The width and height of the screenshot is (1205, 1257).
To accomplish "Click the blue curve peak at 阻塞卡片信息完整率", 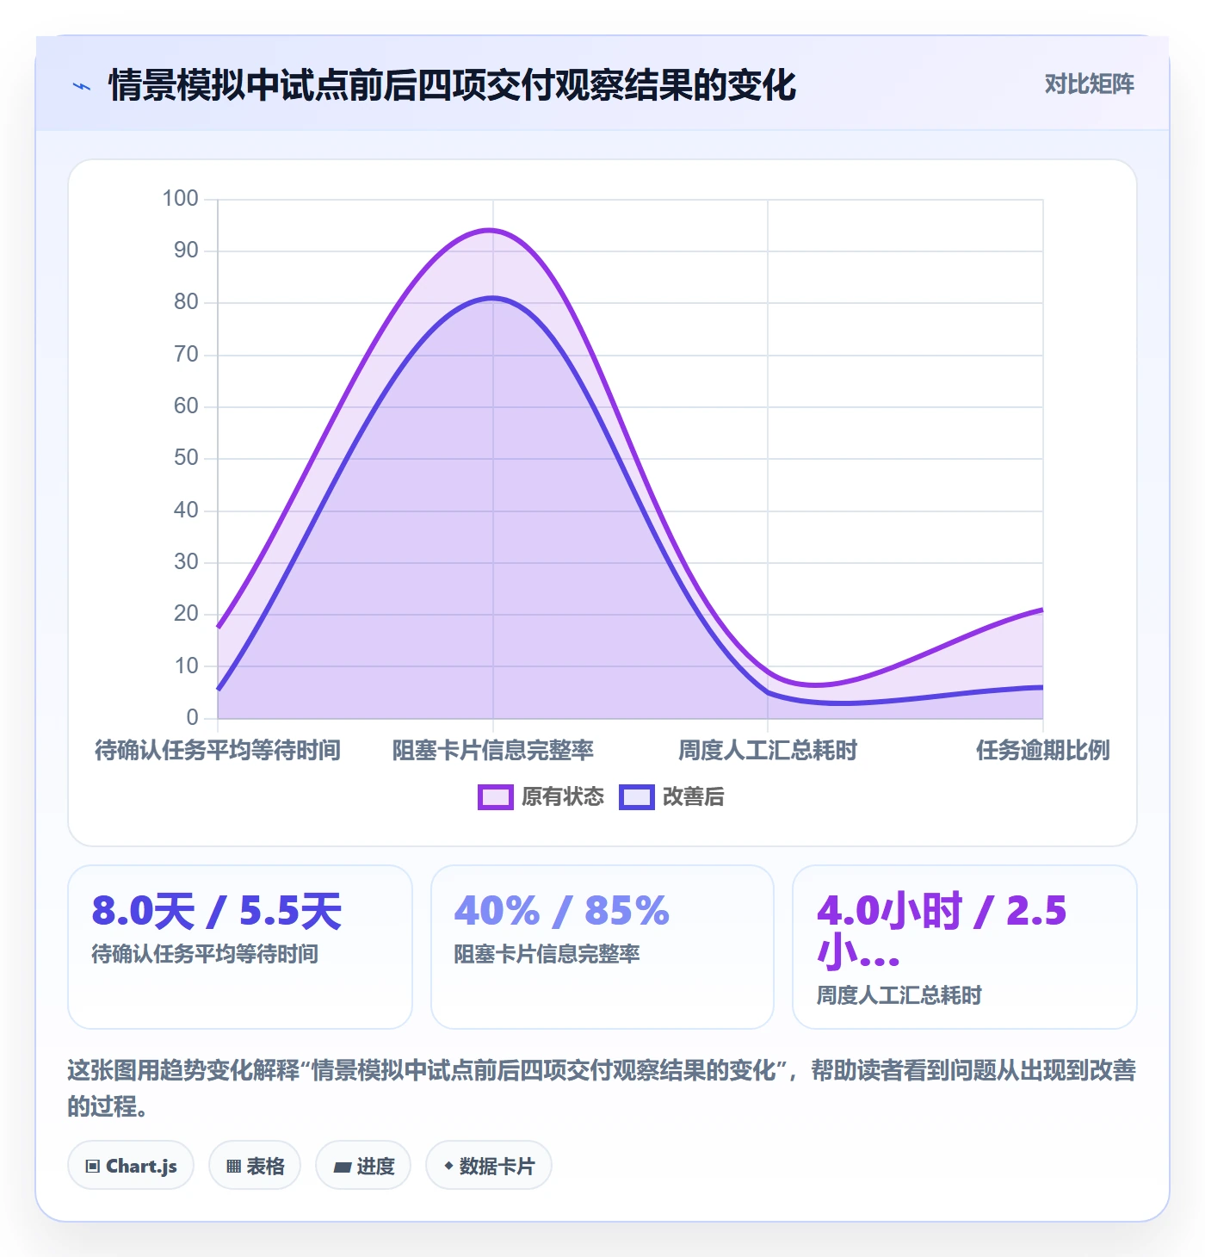I will point(492,298).
